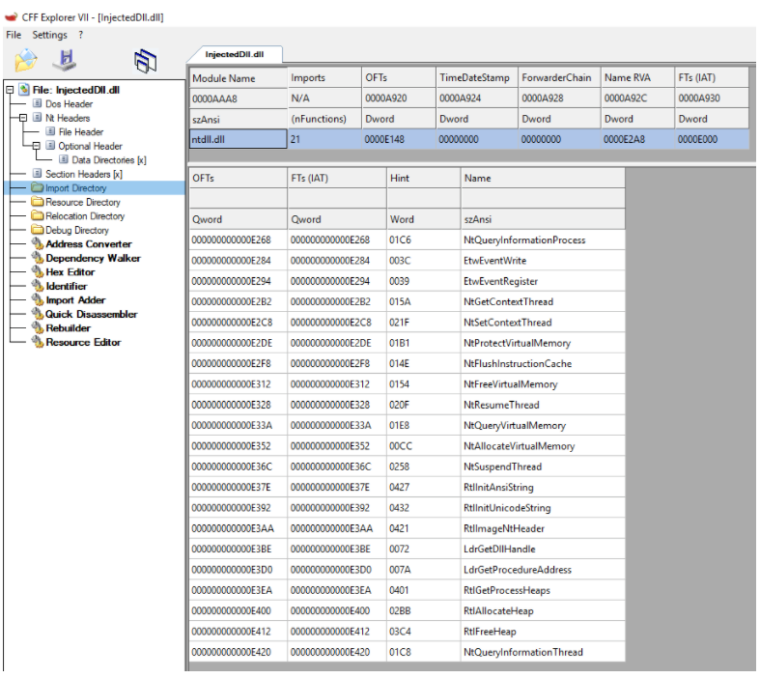Screen dimensions: 760x678
Task: Open the Settings menu
Action: 50,35
